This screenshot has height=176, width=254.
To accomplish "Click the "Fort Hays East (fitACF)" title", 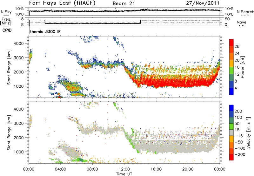I will 62,3.
